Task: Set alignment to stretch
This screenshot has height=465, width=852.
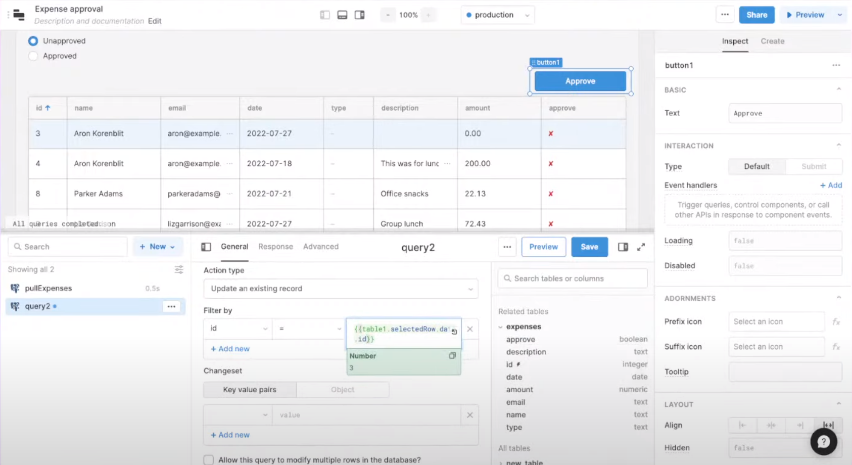Action: [x=828, y=425]
